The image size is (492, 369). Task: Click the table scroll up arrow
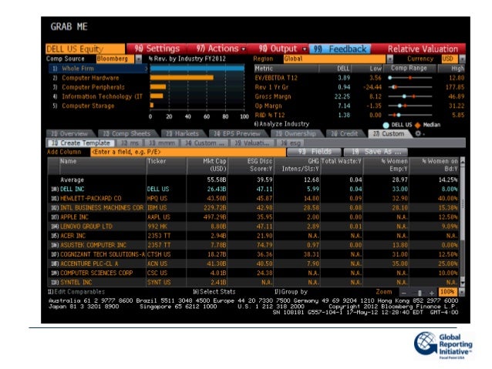(463, 160)
